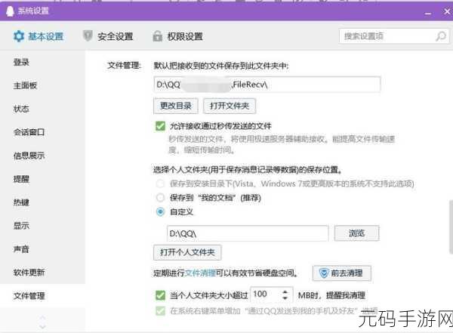Click the shield icon on 前去清理 button
This screenshot has width=453, height=333.
pyautogui.click(x=324, y=273)
